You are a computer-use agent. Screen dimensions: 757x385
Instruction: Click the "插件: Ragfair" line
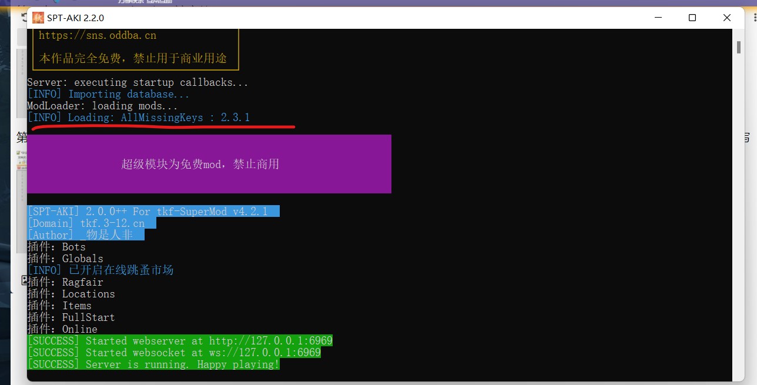pyautogui.click(x=65, y=282)
